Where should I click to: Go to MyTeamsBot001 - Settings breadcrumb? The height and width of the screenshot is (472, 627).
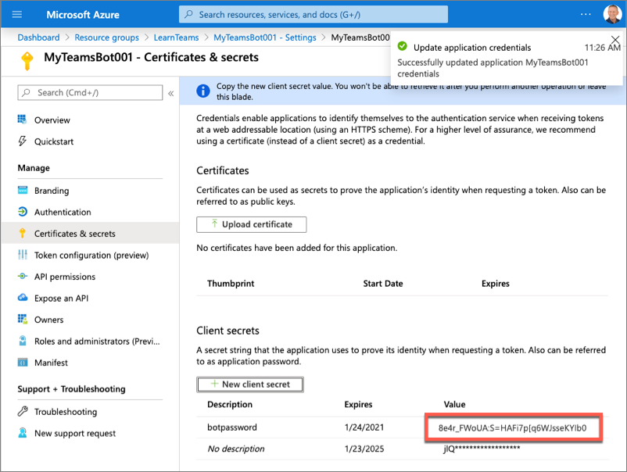pos(265,38)
